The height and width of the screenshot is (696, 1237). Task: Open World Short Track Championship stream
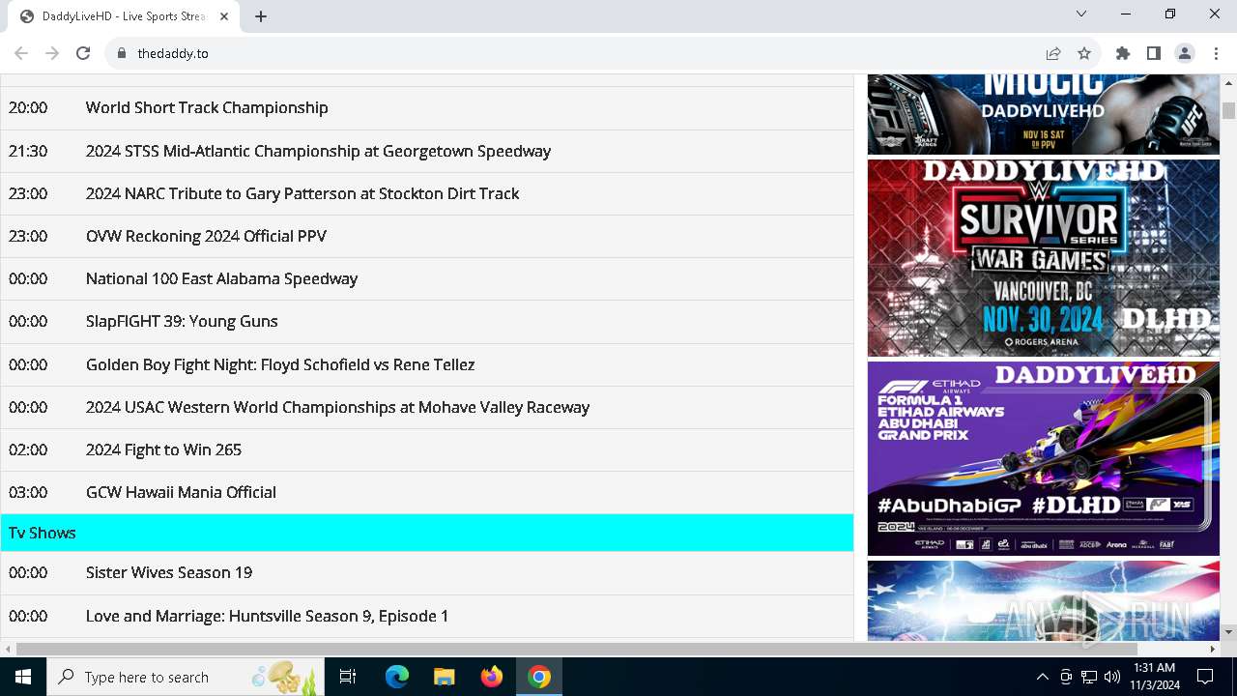tap(207, 107)
